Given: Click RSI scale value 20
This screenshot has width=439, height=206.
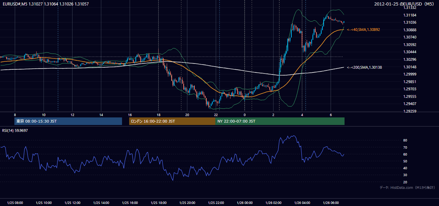Looking at the screenshot, I should pyautogui.click(x=405, y=182).
